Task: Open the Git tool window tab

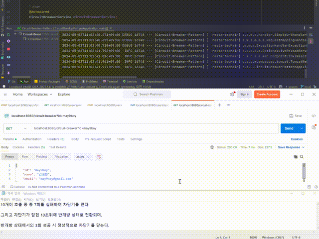Action: click(x=11, y=82)
